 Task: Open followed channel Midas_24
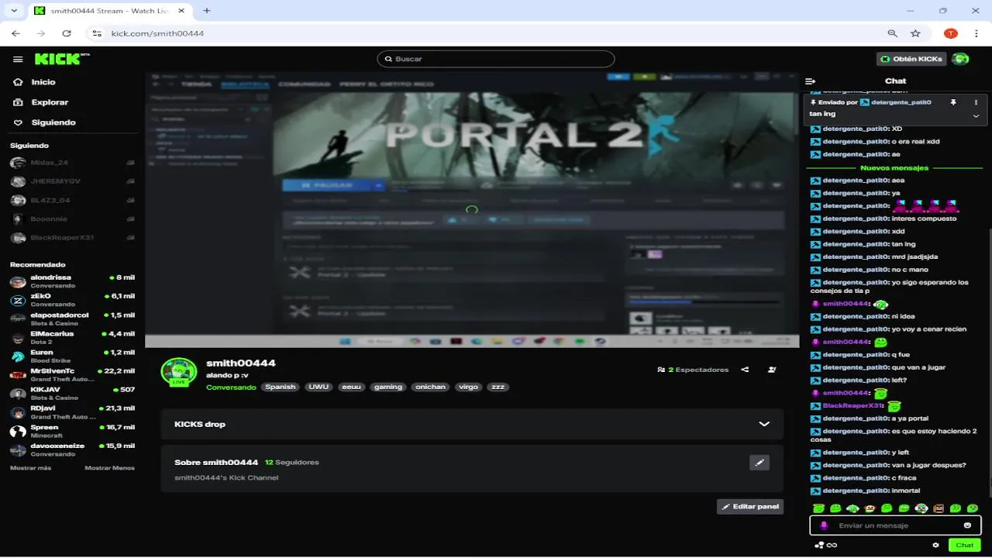click(x=73, y=162)
